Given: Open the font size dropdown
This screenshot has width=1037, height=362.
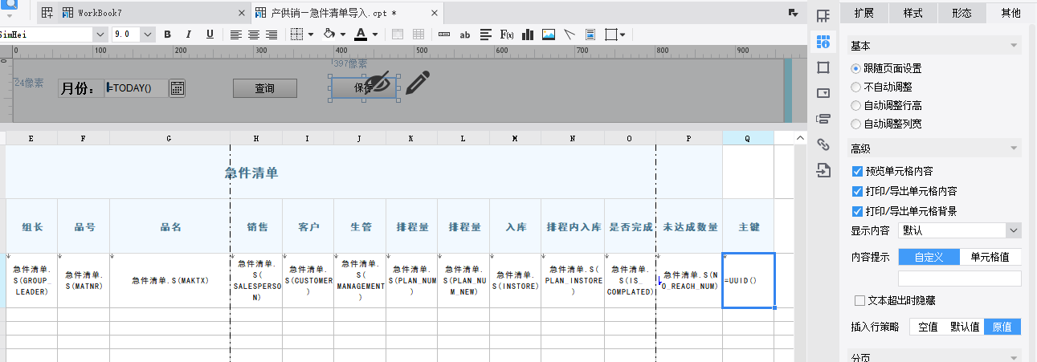Looking at the screenshot, I should coord(148,35).
